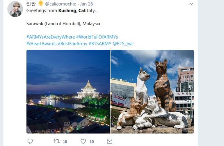Visit the #BTSARMY hashtag page
224x146 pixels.
[x=100, y=43]
